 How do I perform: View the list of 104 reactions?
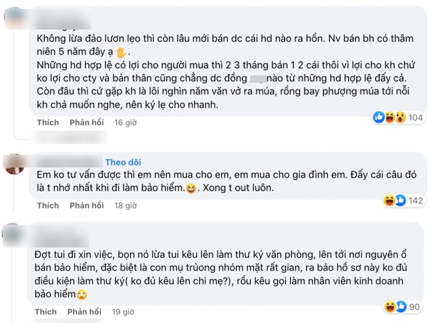415,118
